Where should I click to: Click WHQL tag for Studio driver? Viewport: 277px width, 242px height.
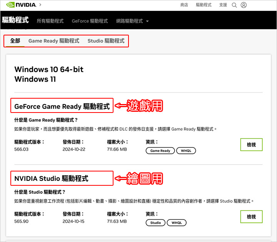(x=177, y=223)
